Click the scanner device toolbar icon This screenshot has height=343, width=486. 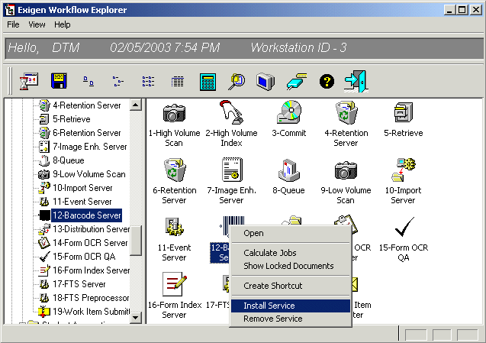coord(297,82)
